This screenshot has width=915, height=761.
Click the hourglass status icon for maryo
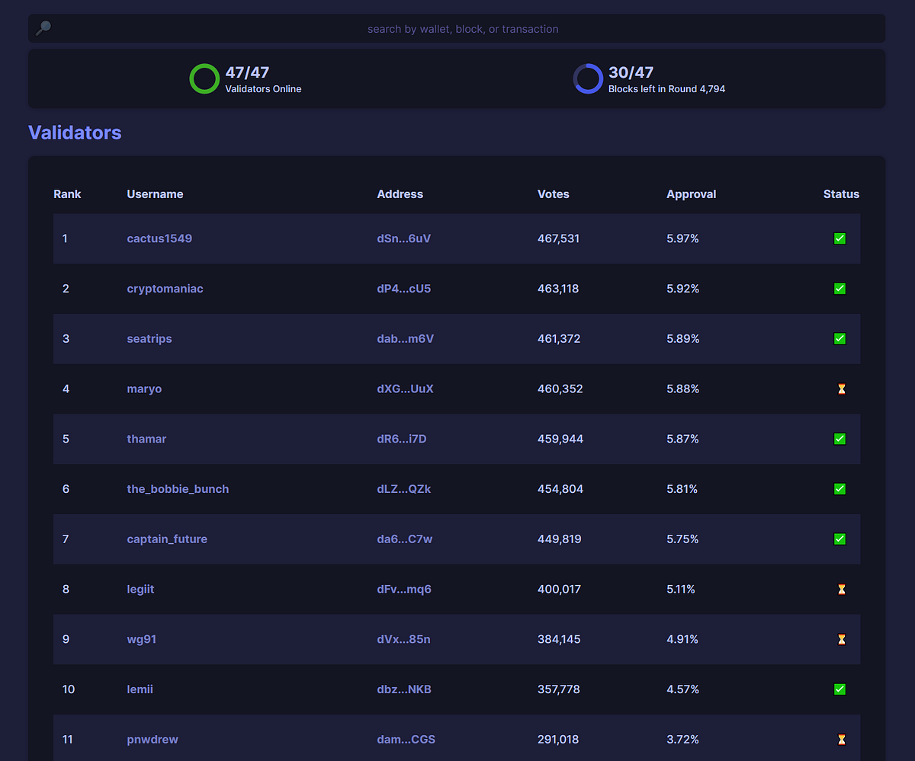[x=841, y=389]
